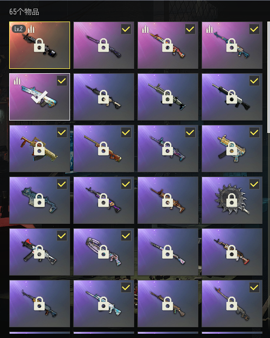Select the Lv.2 orange-background weapon skin
The image size is (270, 338).
pyautogui.click(x=39, y=45)
